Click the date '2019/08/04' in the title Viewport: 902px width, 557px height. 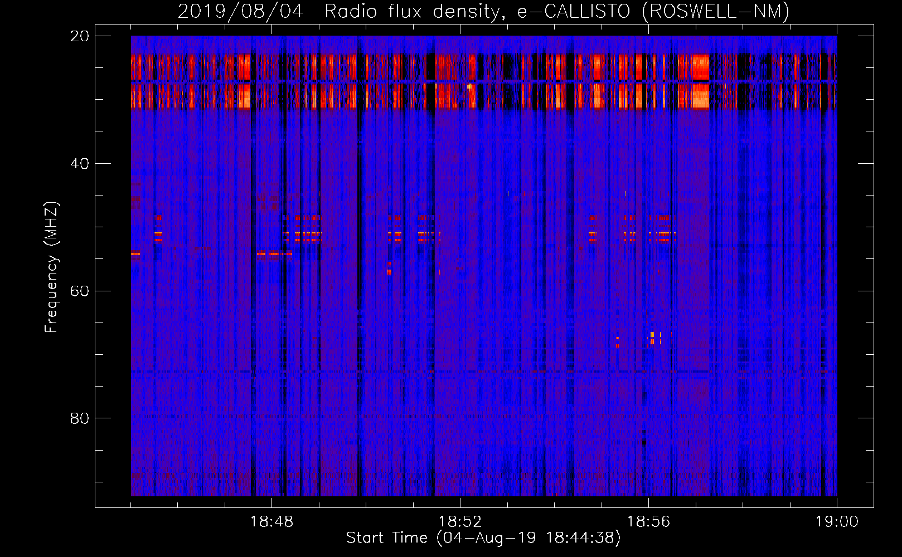click(x=240, y=11)
